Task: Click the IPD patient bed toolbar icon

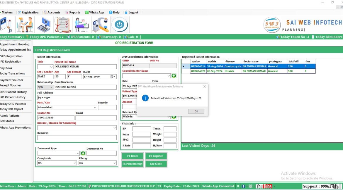Action: [82, 25]
